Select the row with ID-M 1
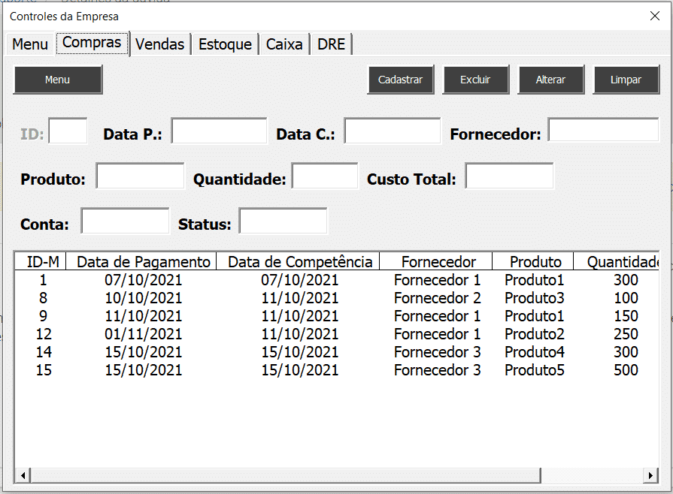673x494 pixels. 337,280
